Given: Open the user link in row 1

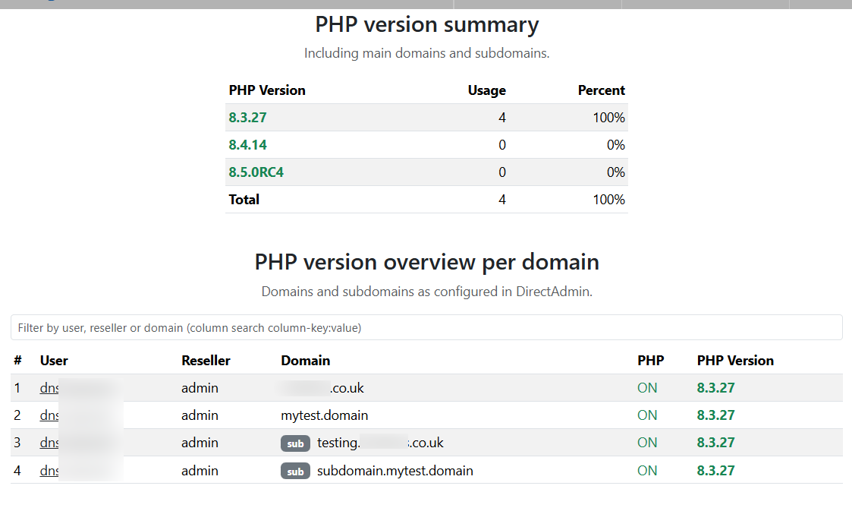Looking at the screenshot, I should [x=50, y=388].
